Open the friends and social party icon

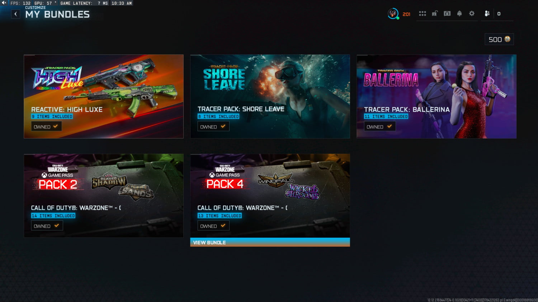pos(487,14)
